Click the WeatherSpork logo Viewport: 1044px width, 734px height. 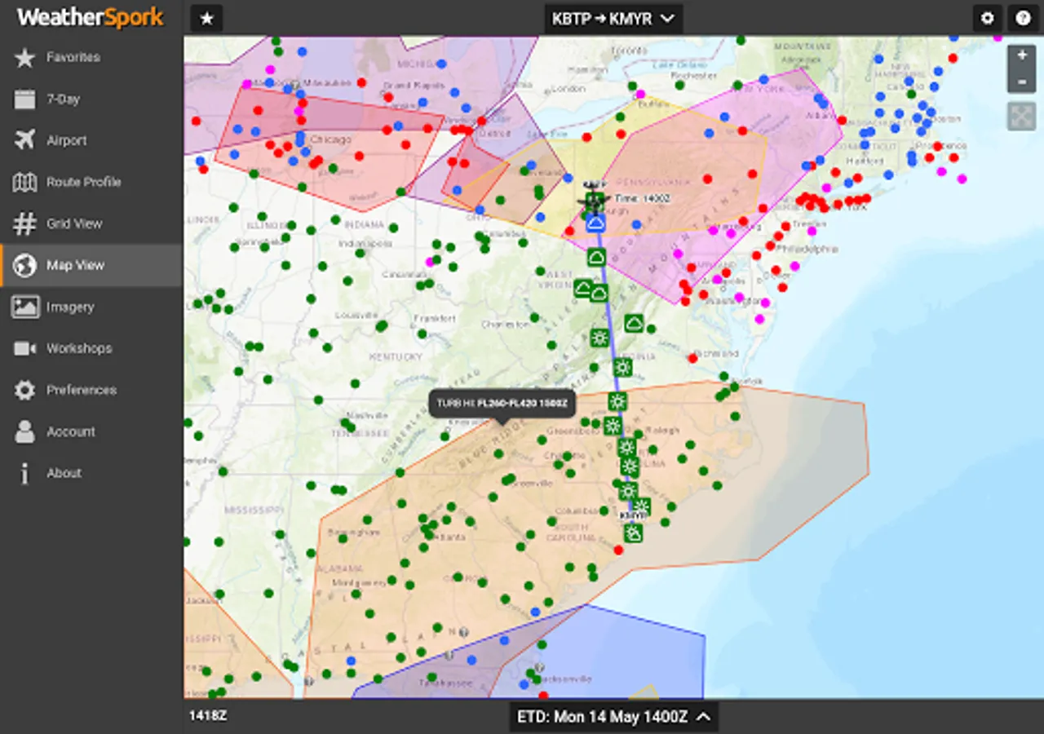point(91,17)
